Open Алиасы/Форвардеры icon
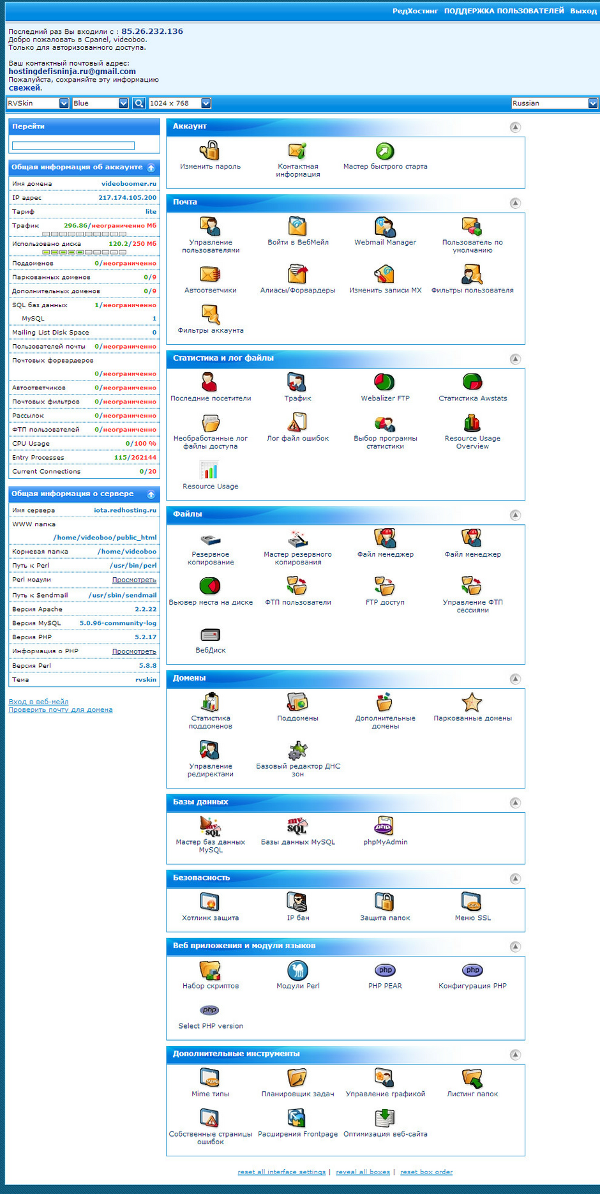Screen dimensions: 600x1194 coord(297,275)
